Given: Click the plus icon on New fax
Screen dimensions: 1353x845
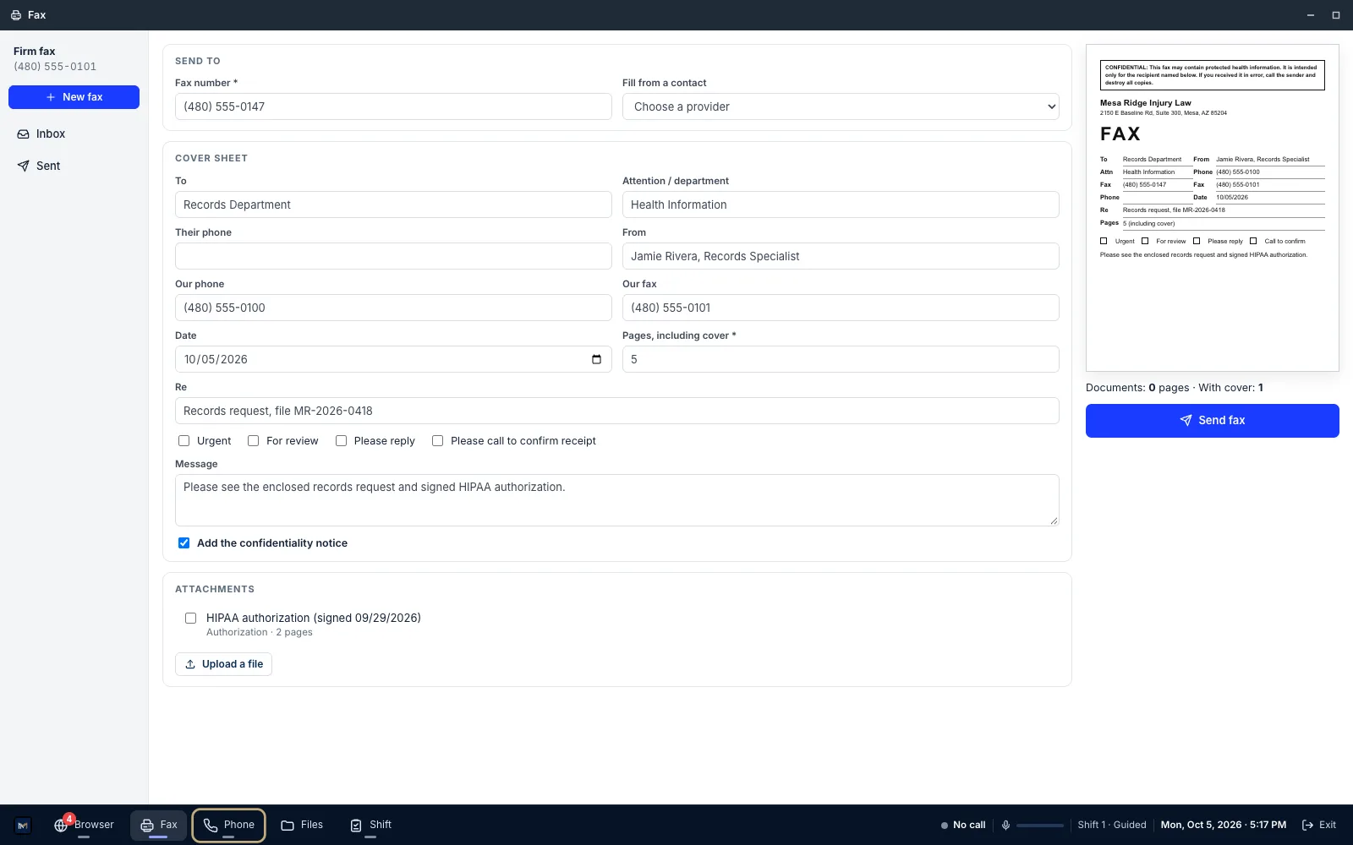Looking at the screenshot, I should coord(51,97).
